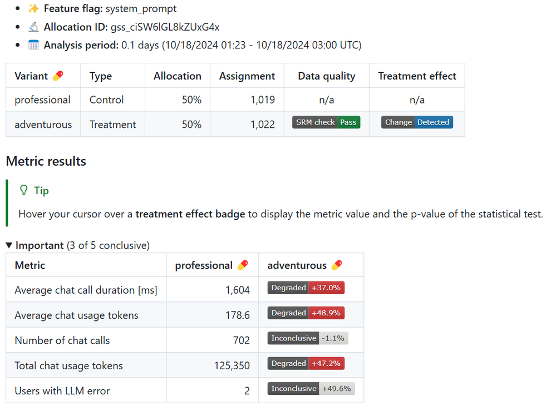
Task: Click the Users with LLM error metric name
Action: click(x=62, y=391)
